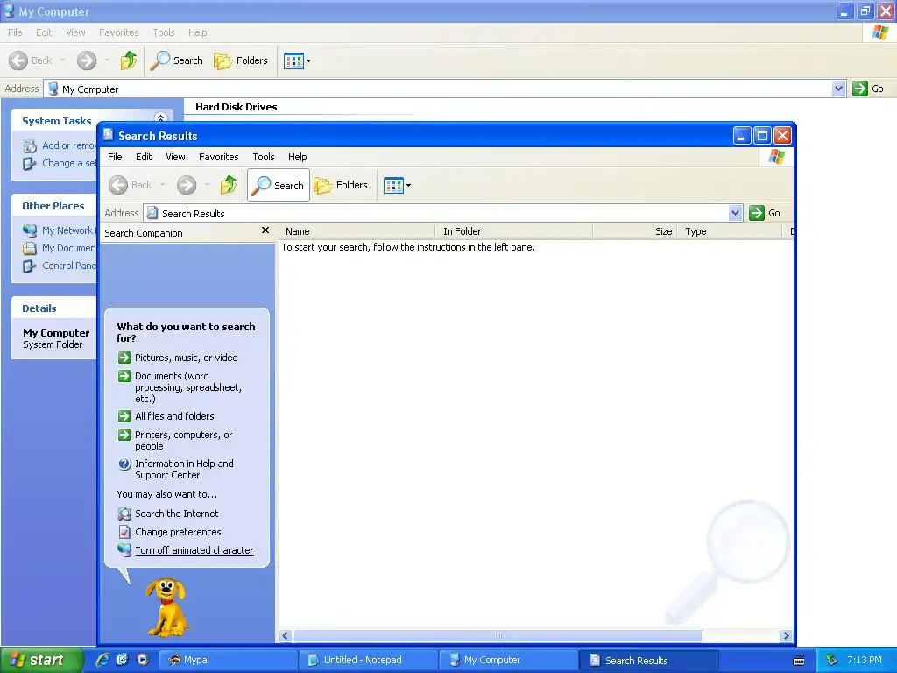
Task: Click the animated search dog character
Action: click(x=166, y=606)
